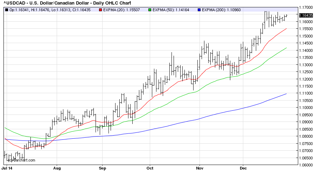Click the 1.12500 price axis label
The height and width of the screenshot is (179, 315).
pos(306,72)
